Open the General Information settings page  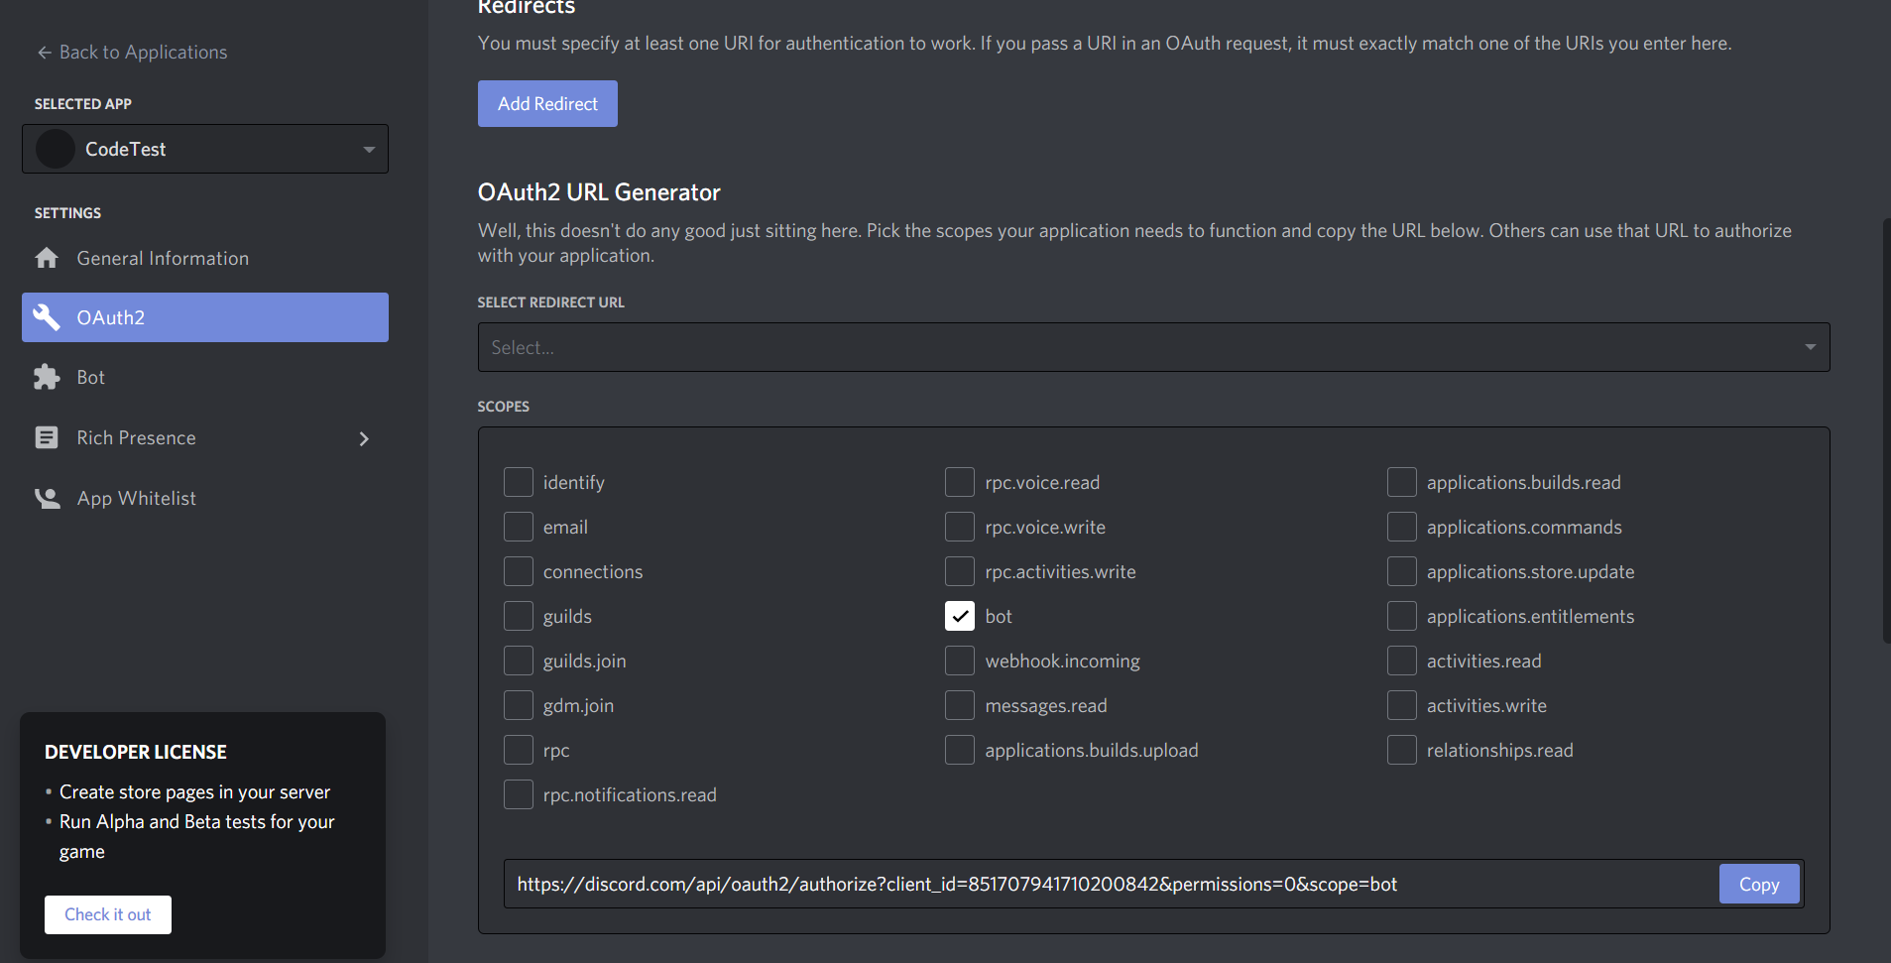point(205,258)
